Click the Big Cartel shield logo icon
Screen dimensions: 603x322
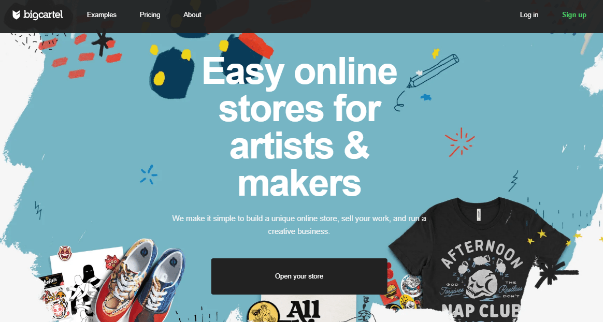[16, 15]
